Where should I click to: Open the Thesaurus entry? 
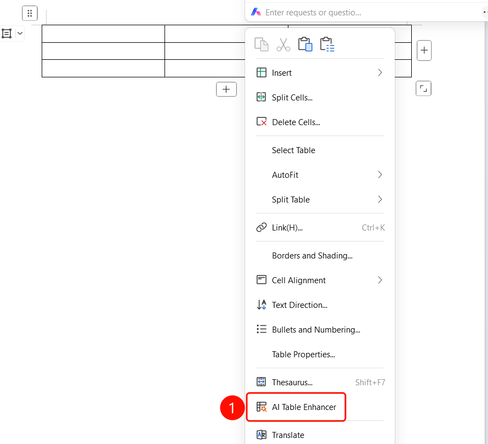[320, 382]
